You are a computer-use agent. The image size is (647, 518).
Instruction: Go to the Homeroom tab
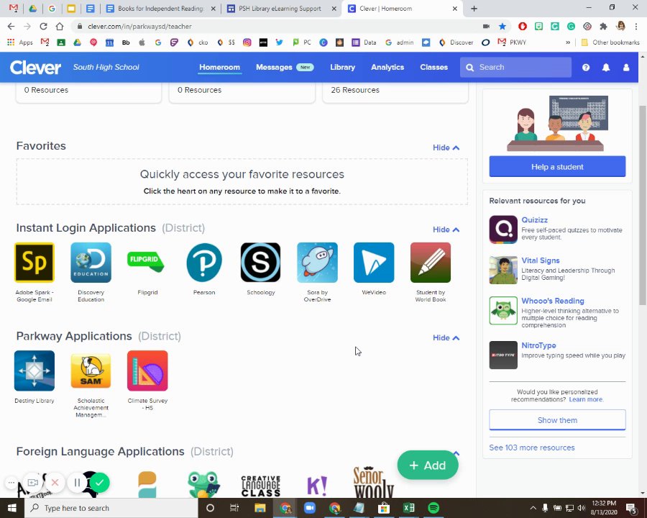219,68
